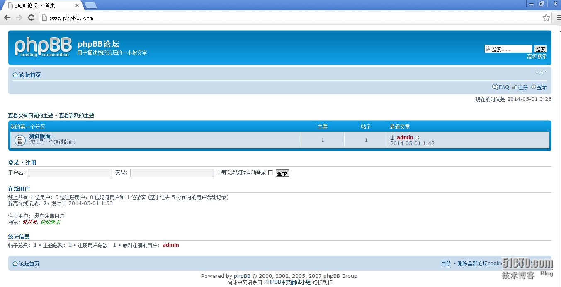Screen dimensions: 561x287
Task: Click the 帖子 column header
Action: pos(366,127)
